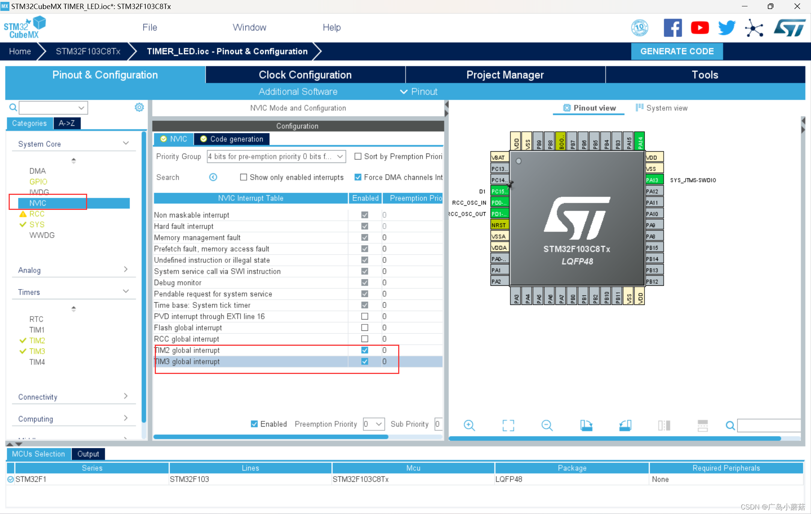The height and width of the screenshot is (514, 811).
Task: Switch to the Clock Configuration tab
Action: pos(305,75)
